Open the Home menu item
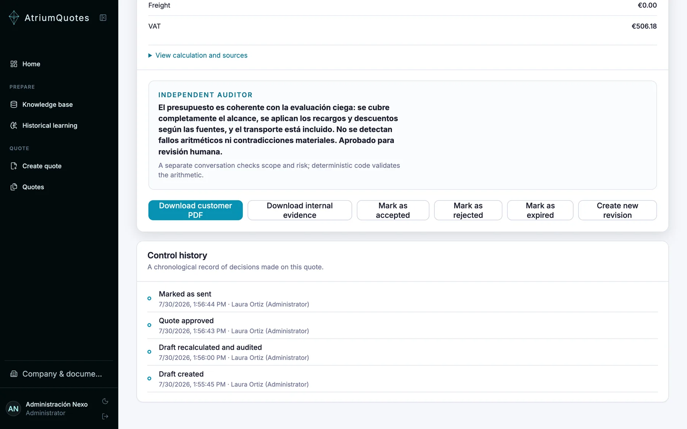Screen dimensions: 687x429 coord(59,64)
